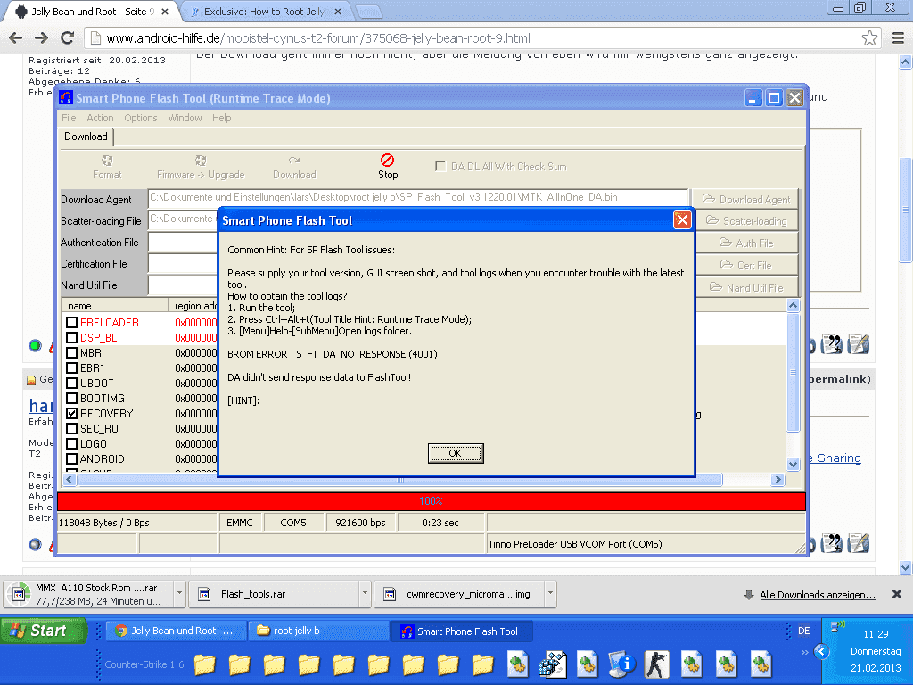Click the Counter-Strike quick launch icon
913x685 pixels.
(x=656, y=664)
